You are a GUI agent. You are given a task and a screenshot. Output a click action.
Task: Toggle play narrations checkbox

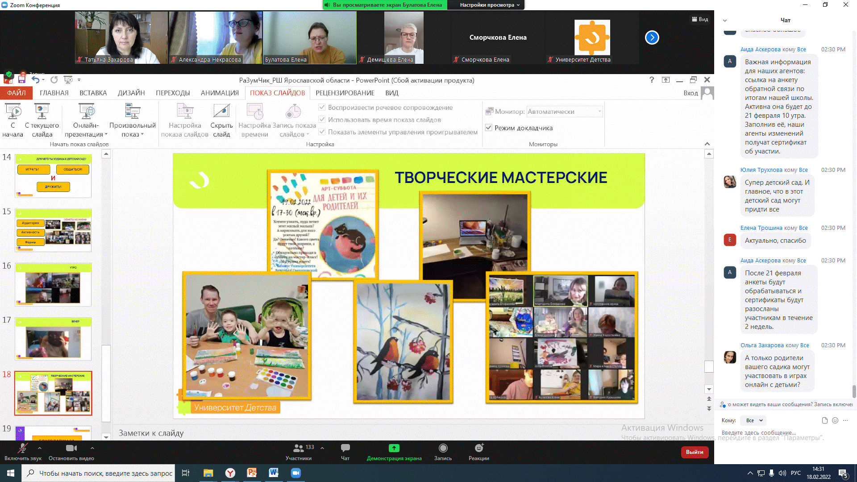[322, 107]
